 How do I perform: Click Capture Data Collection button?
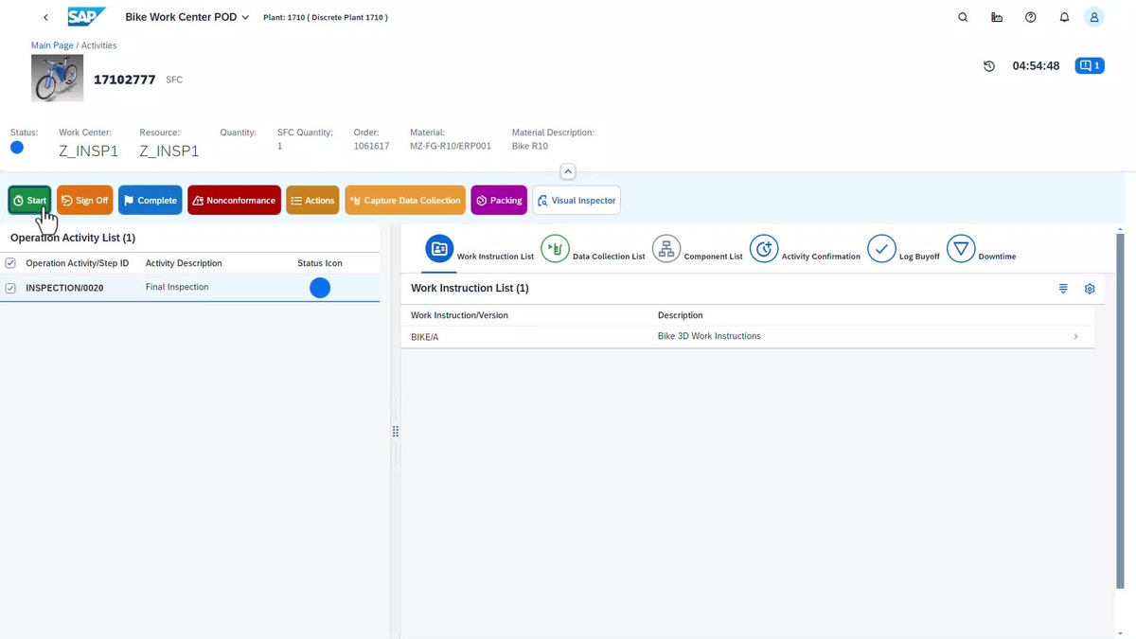click(405, 200)
